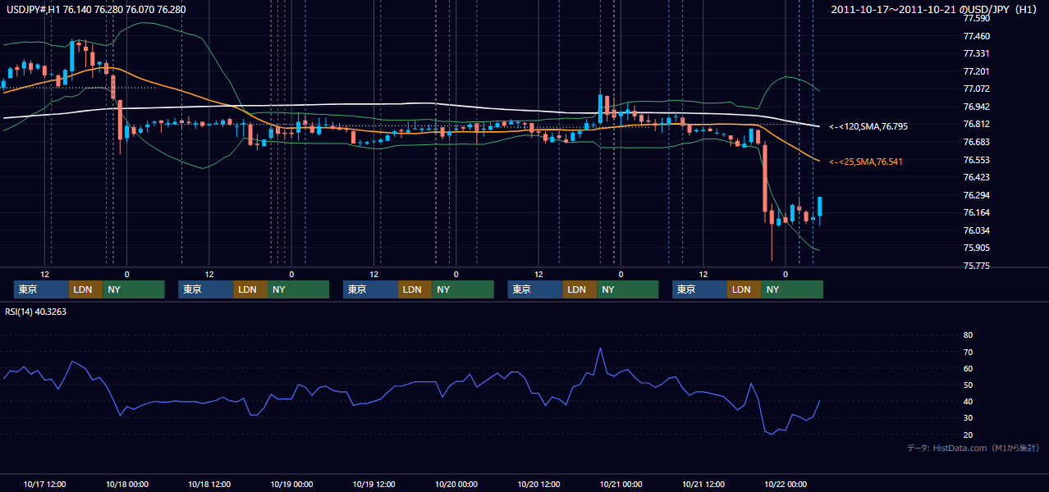Click price axis value 77.201

pyautogui.click(x=976, y=71)
